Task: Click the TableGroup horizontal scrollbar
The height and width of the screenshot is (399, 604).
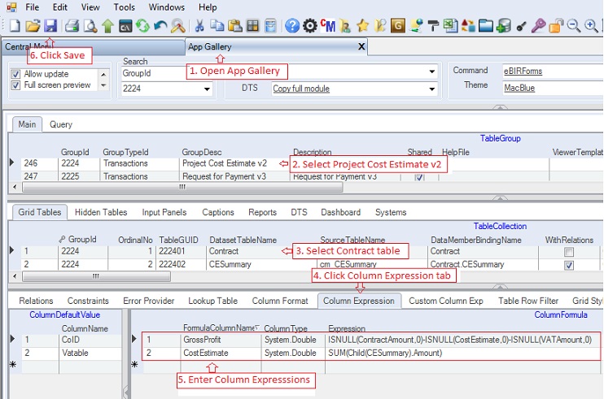Action: point(182,187)
